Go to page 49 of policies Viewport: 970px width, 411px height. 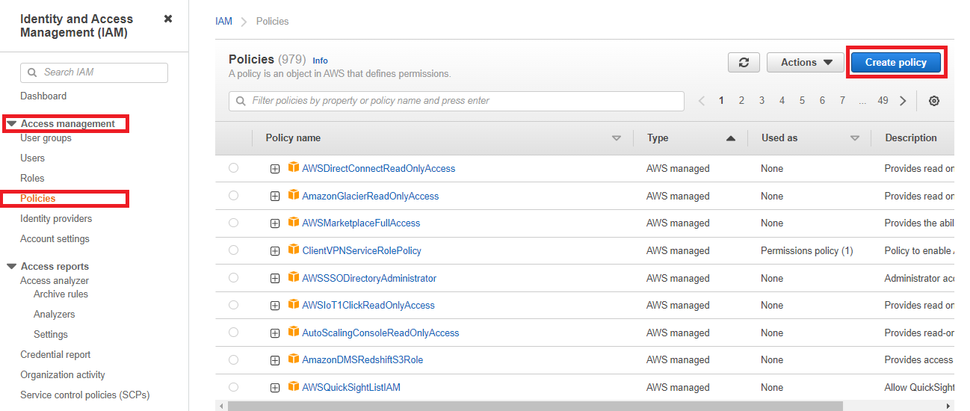[x=883, y=100]
